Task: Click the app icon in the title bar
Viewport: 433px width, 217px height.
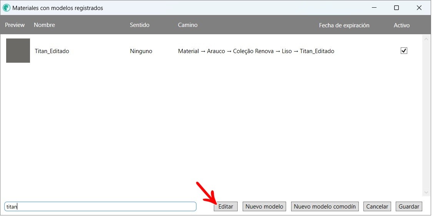Action: 7,8
